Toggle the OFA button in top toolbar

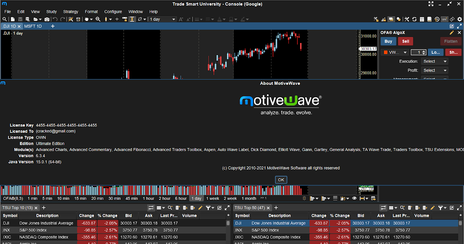tap(445, 19)
